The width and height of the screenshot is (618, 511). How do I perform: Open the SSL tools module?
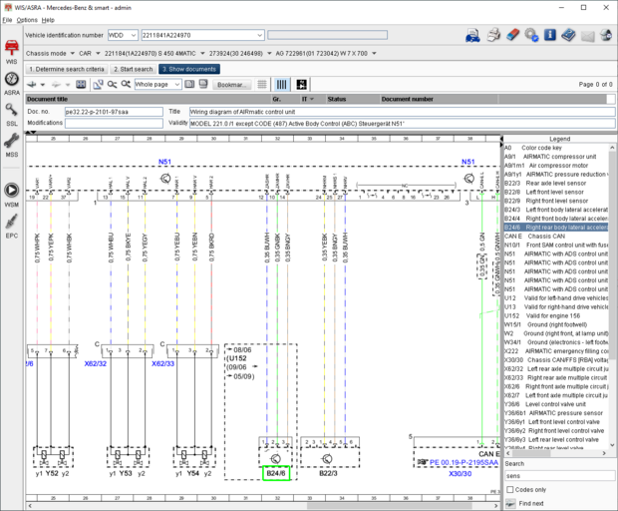coord(11,115)
